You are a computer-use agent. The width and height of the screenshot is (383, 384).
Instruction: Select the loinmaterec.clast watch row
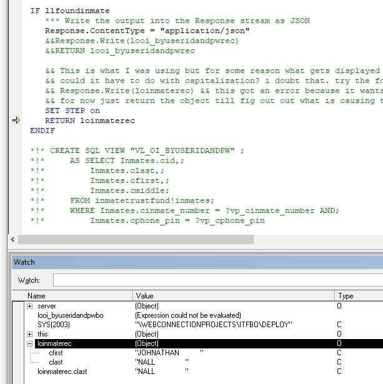(204, 372)
